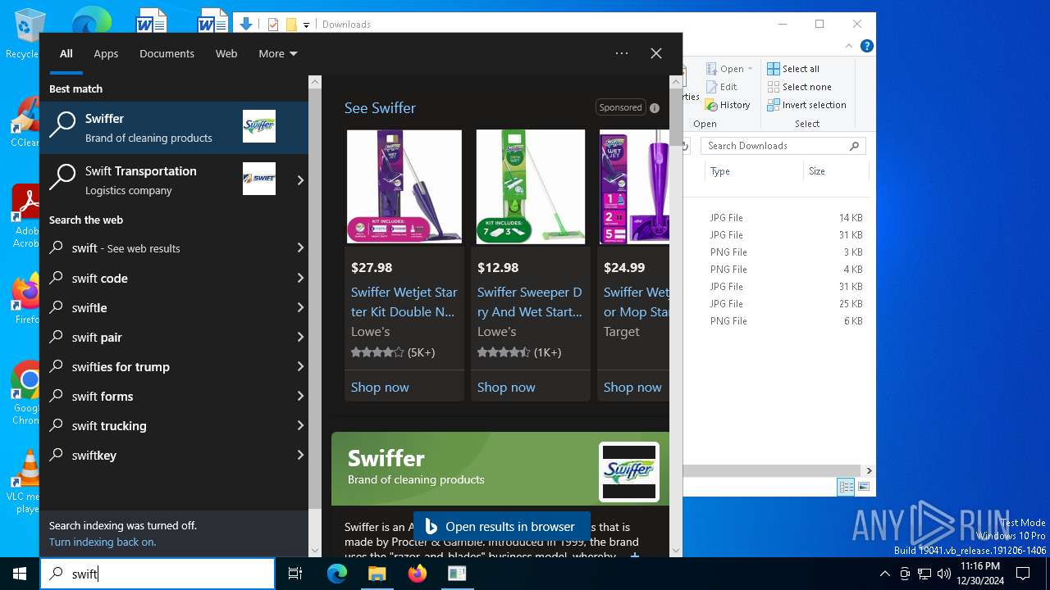Switch Explorer to large icons view
Image resolution: width=1050 pixels, height=590 pixels.
863,487
